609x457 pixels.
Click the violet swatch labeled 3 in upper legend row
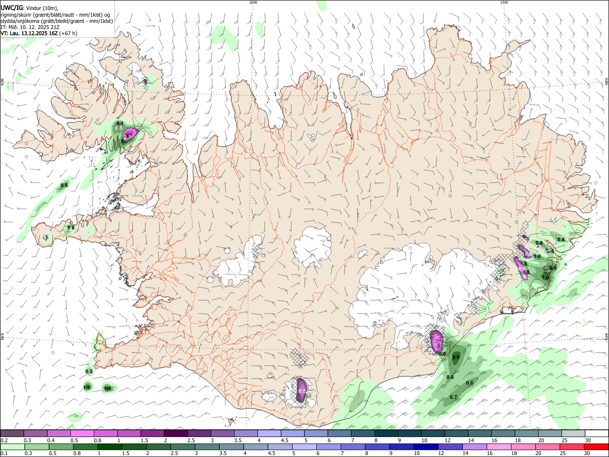coord(222,433)
